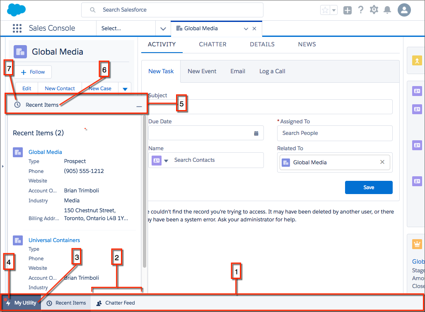The image size is (425, 312).
Task: Click the Due Date calendar icon
Action: 256,133
